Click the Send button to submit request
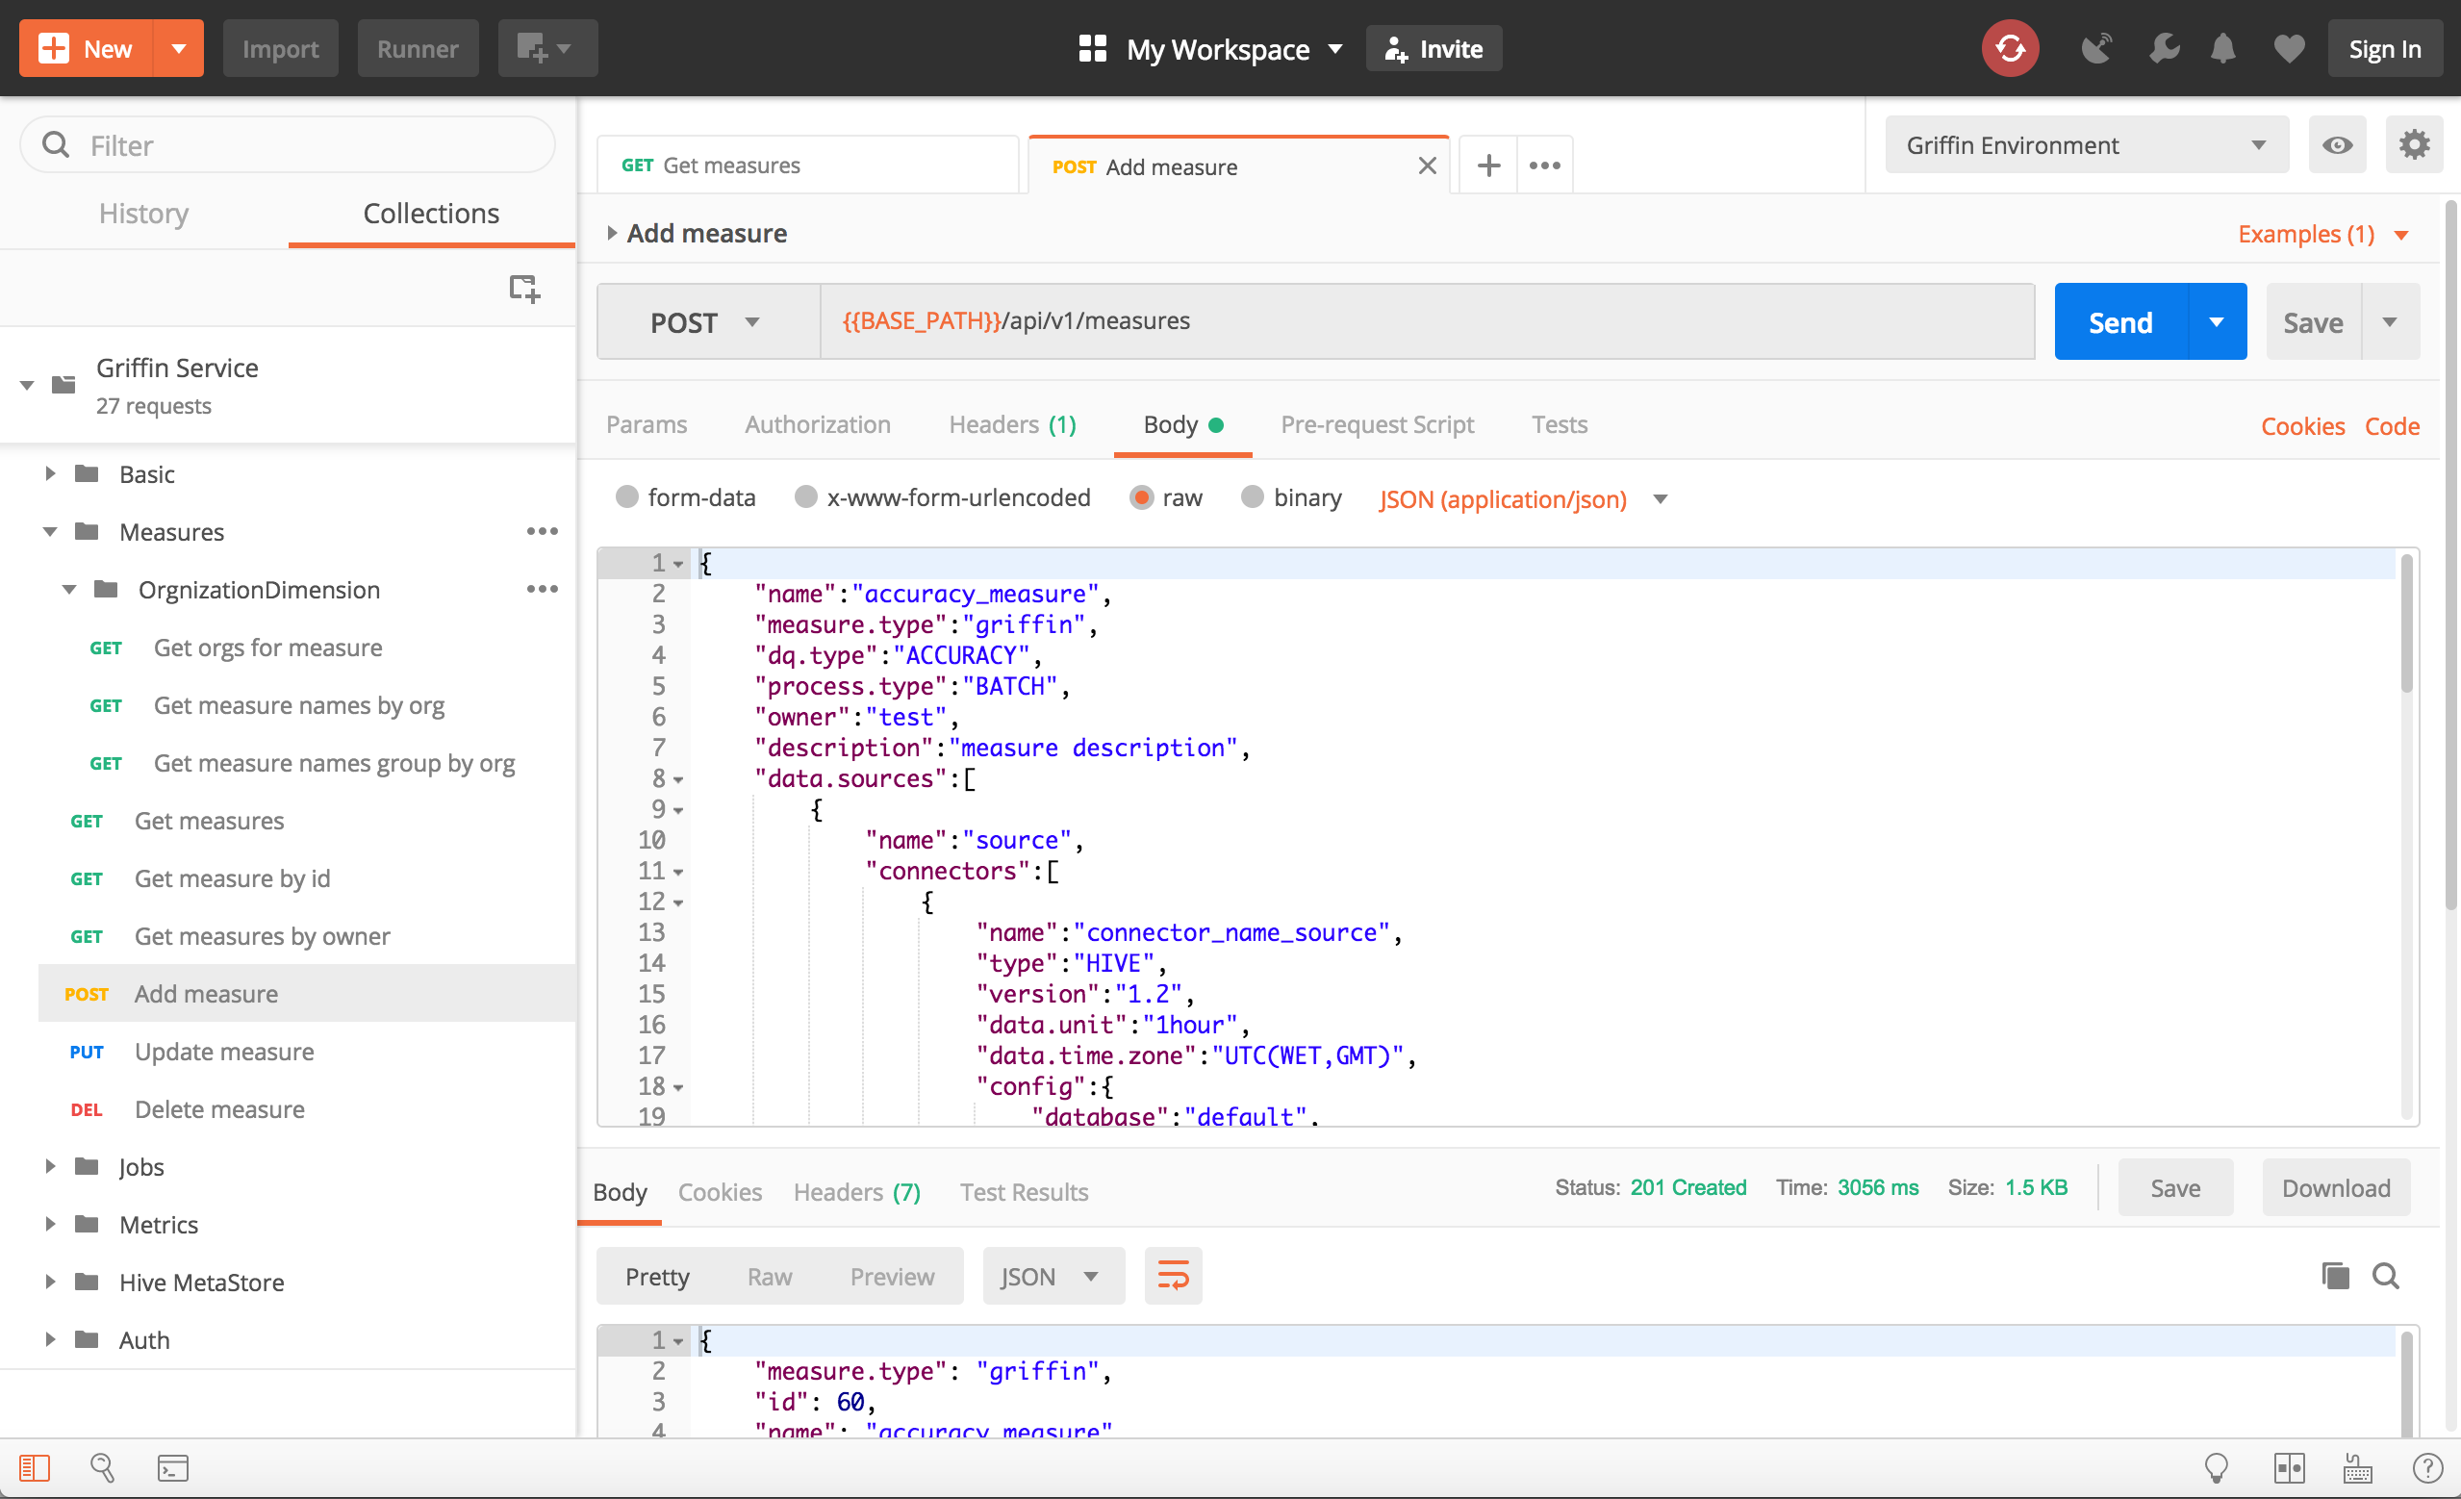Screen dimensions: 2461x1499 point(2120,321)
